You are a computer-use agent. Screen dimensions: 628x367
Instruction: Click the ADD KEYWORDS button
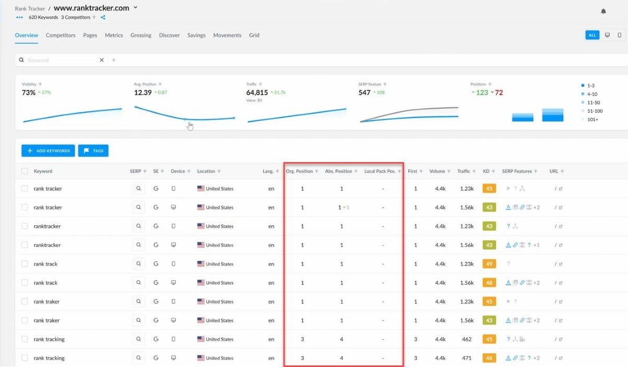click(48, 151)
